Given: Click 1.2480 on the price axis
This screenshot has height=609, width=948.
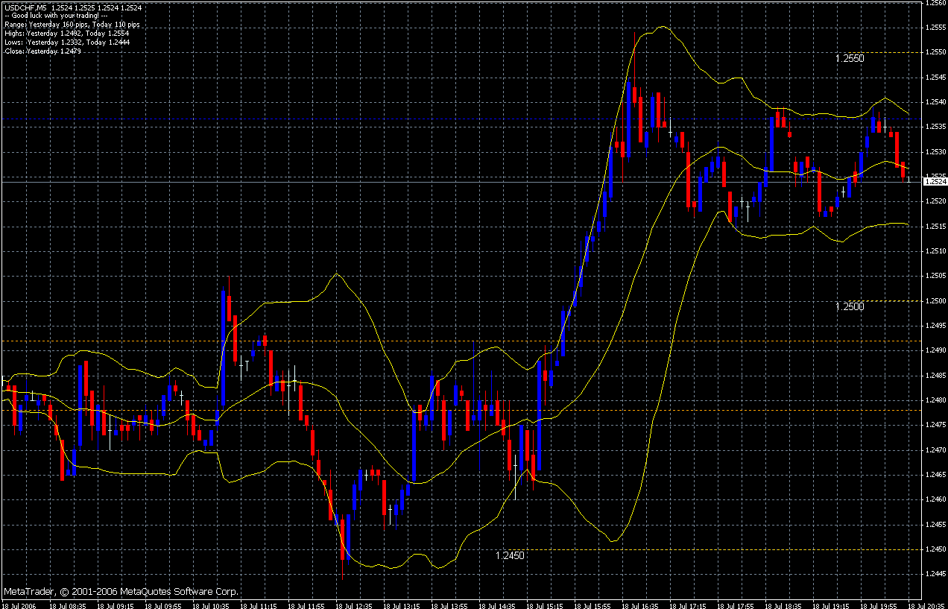Looking at the screenshot, I should [936, 400].
